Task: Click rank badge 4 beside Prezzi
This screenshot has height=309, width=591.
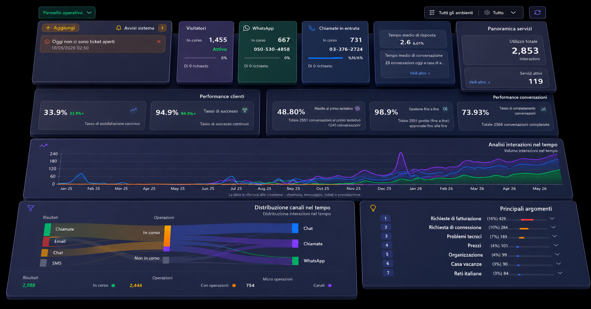Action: pyautogui.click(x=387, y=245)
